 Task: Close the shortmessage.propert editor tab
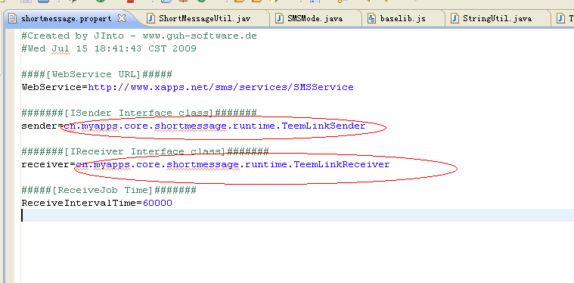tap(123, 18)
